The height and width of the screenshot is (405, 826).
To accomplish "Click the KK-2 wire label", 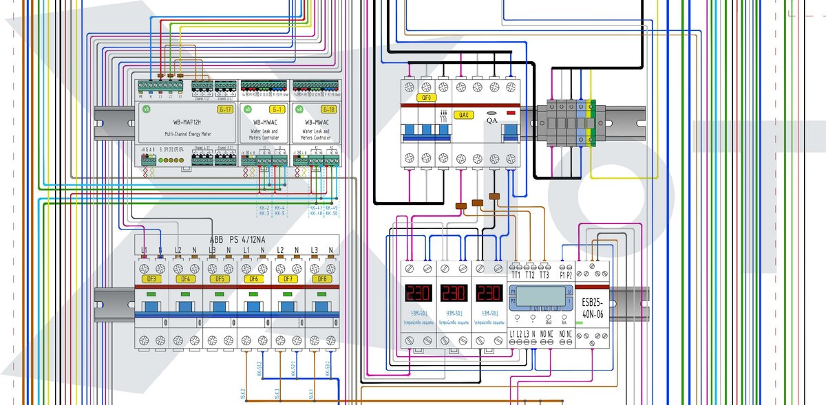I will 264,208.
